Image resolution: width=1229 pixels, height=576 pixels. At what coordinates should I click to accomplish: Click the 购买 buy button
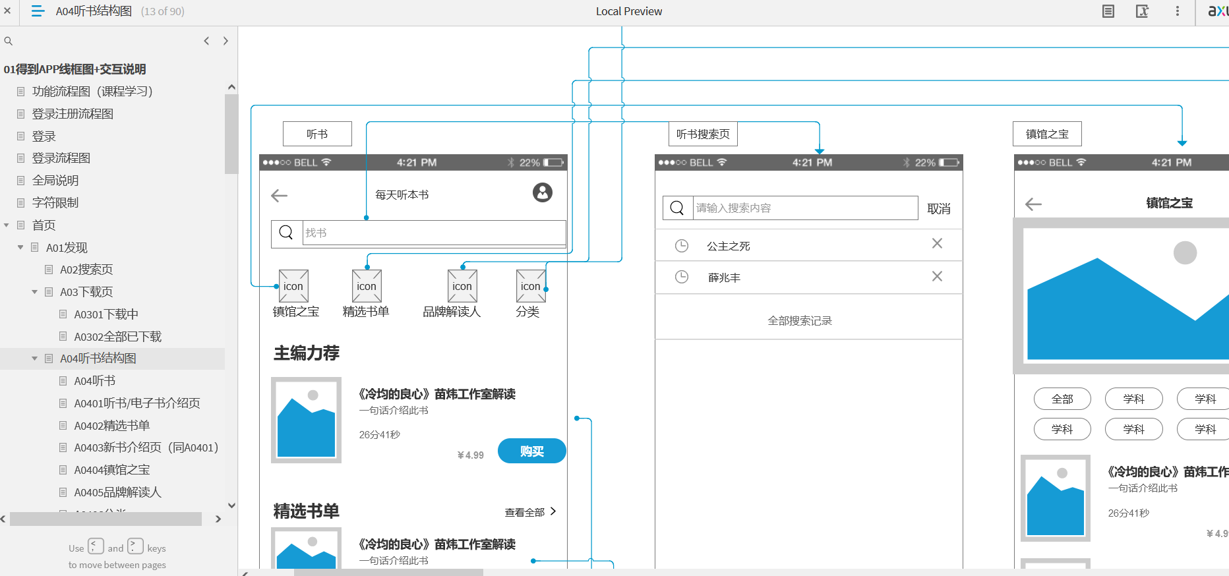[x=531, y=451]
